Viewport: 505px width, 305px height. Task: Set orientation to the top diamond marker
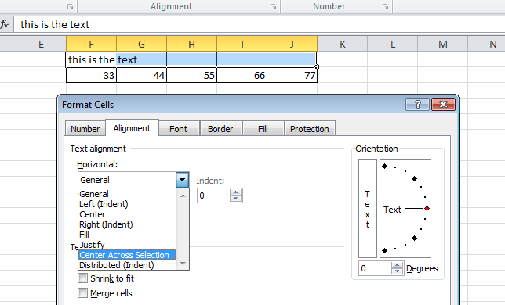click(x=384, y=166)
